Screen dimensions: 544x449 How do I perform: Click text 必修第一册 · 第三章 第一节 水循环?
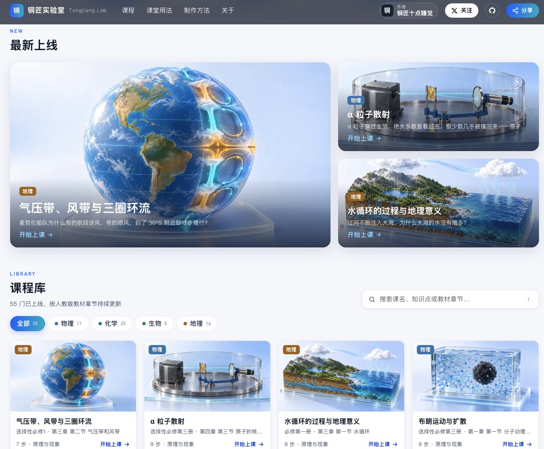click(327, 432)
